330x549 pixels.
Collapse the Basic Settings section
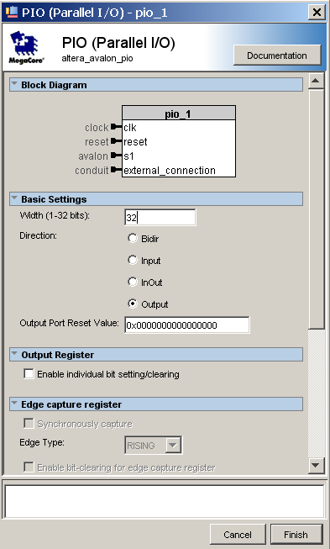[x=14, y=198]
